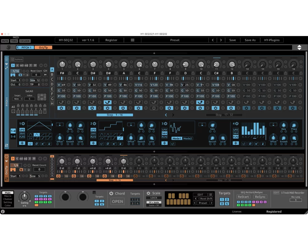Enable the Scale module power button
This screenshot has width=308, height=246.
tap(148, 193)
